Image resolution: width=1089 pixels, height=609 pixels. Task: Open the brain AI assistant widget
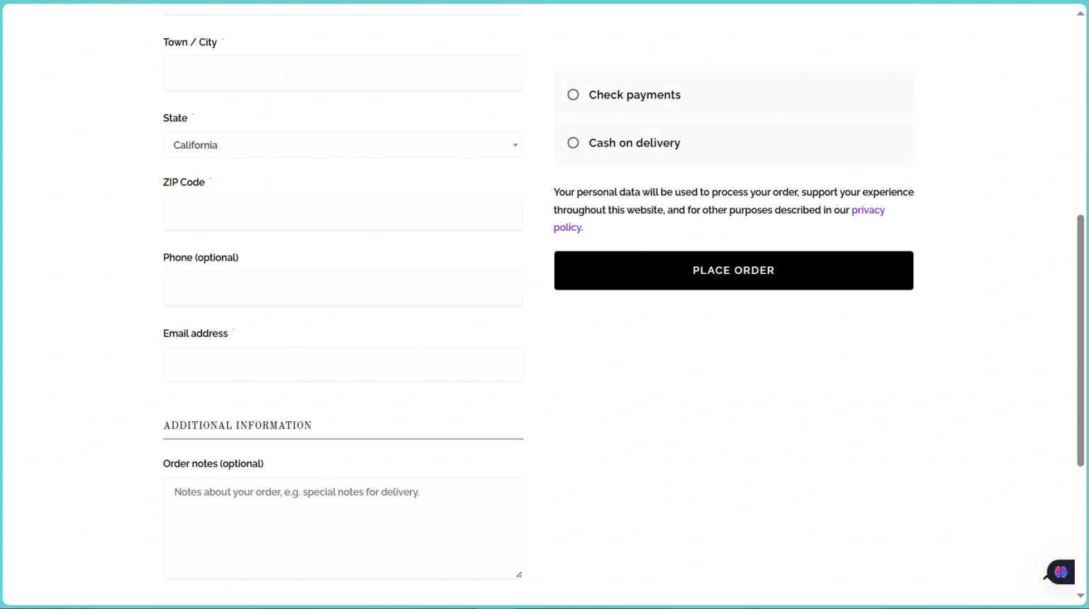[x=1061, y=572]
